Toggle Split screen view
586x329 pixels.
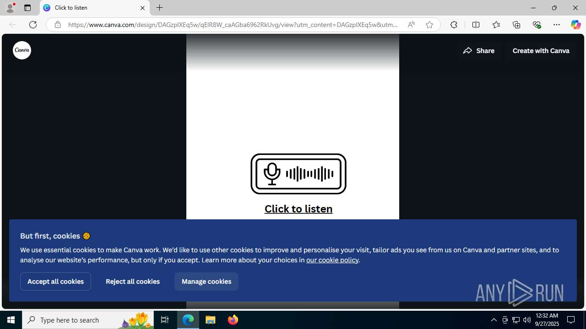(476, 25)
